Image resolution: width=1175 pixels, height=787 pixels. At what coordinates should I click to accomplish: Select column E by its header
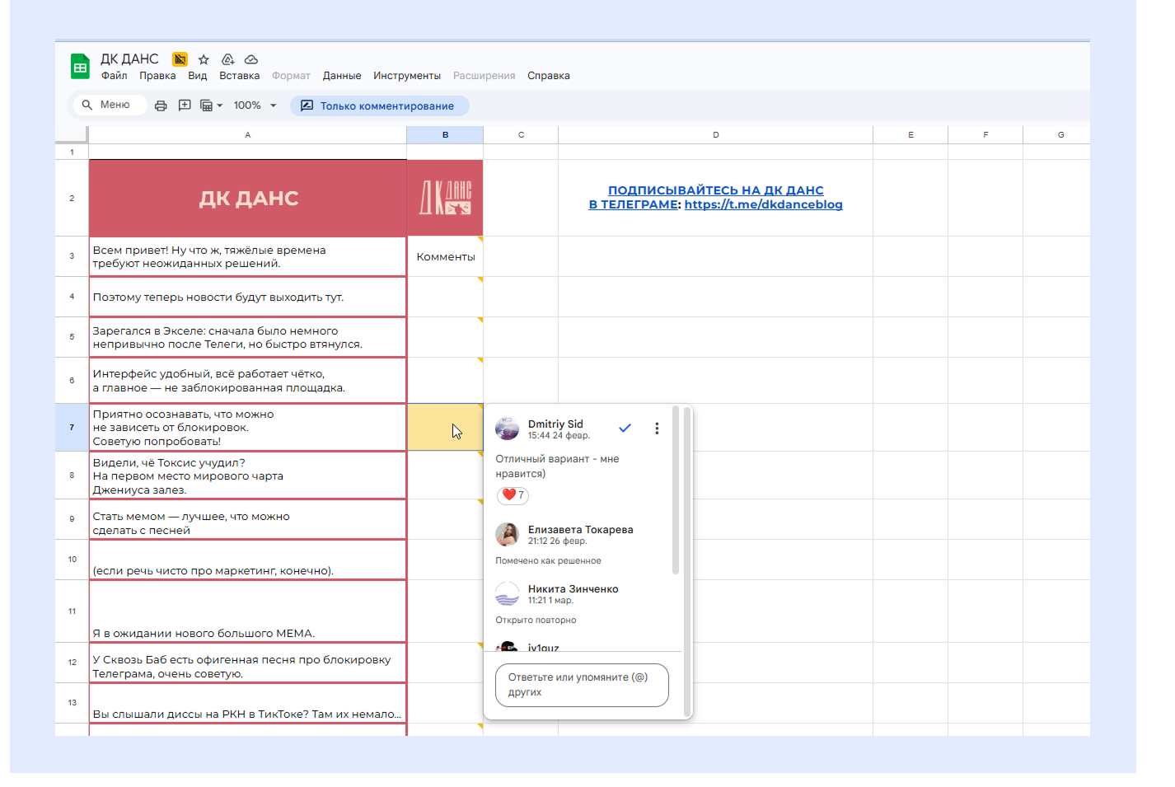coord(911,134)
